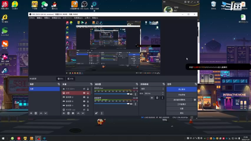
Task: Open the audio mixer bottom options menu
Action: (x=102, y=113)
